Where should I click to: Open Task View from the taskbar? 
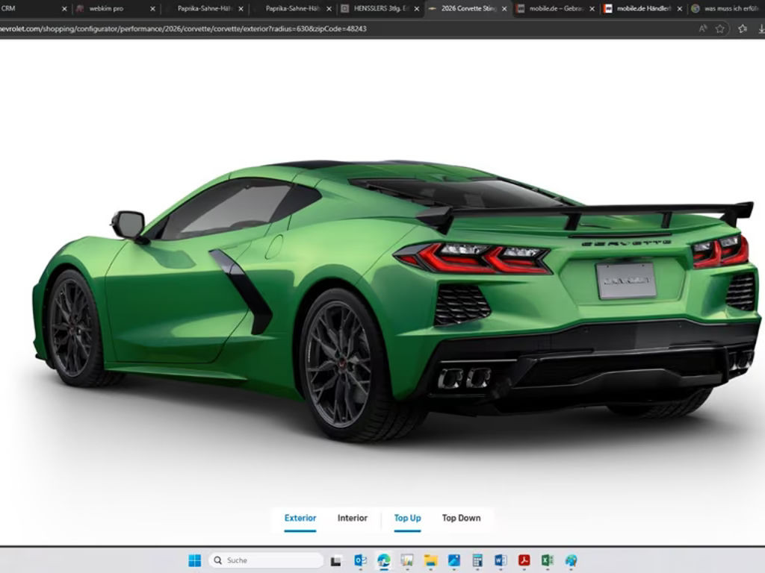click(x=335, y=561)
